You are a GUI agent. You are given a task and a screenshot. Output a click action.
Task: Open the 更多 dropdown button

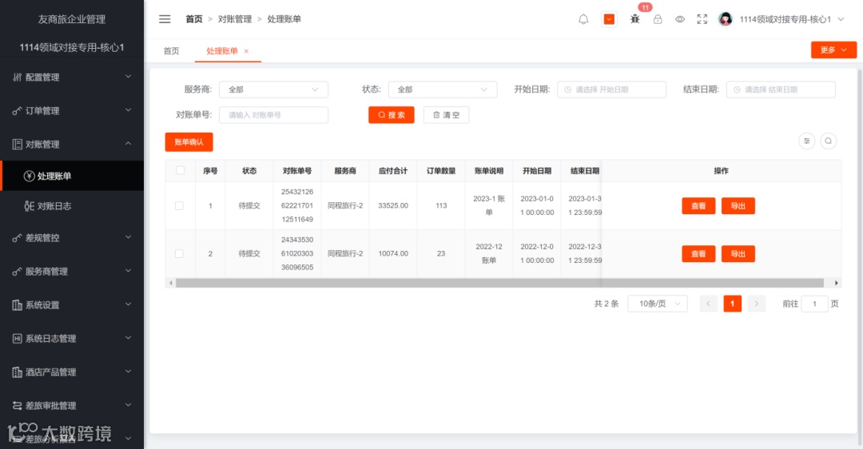click(x=833, y=50)
